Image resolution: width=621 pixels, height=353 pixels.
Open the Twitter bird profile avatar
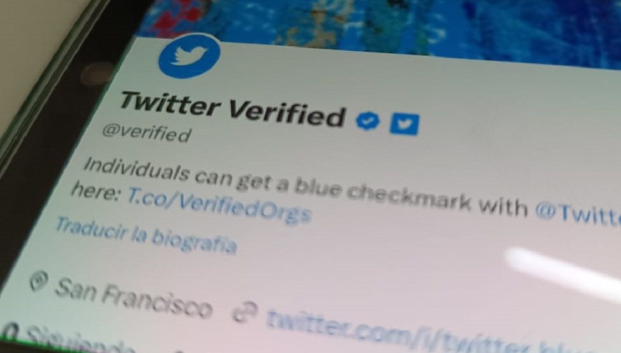(x=189, y=56)
